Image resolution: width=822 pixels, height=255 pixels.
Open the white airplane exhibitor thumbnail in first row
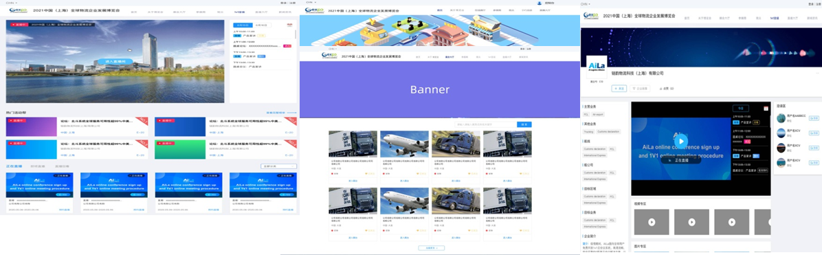point(404,144)
